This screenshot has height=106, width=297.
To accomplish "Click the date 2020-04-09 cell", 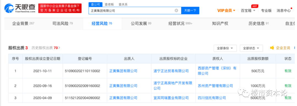I will pyautogui.click(x=42, y=98).
